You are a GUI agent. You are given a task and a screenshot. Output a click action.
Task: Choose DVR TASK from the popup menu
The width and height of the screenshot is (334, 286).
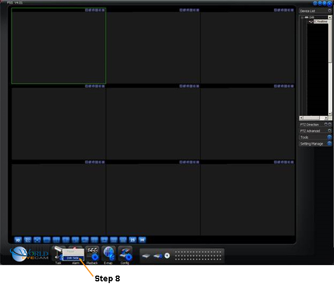tap(73, 258)
